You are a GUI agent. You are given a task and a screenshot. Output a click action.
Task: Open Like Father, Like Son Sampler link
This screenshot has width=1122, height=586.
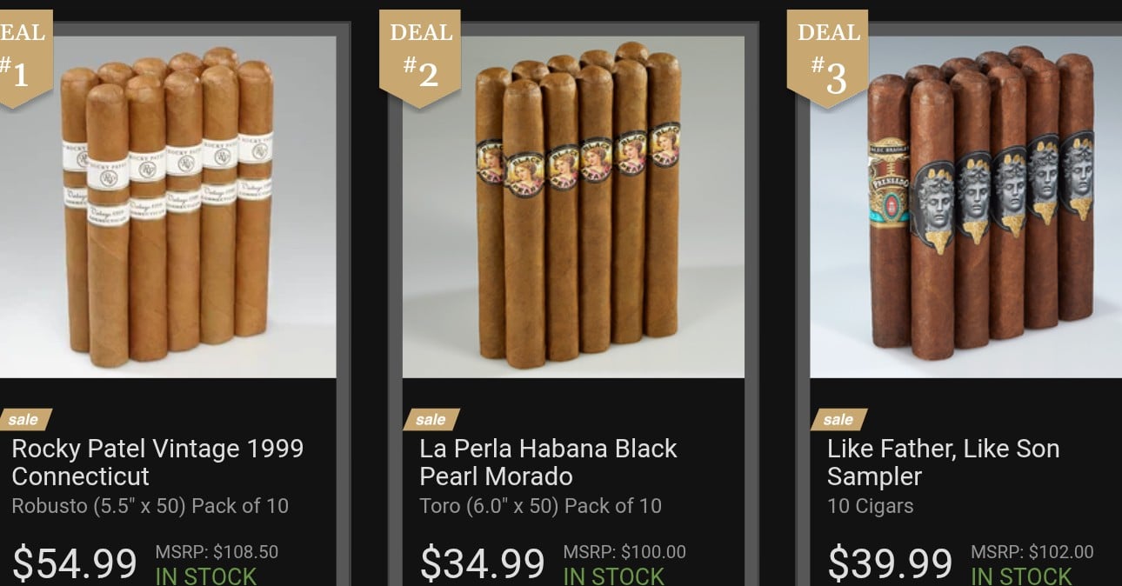tap(943, 463)
